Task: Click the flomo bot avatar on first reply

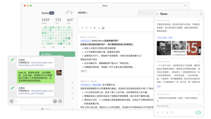Action: (x=12, y=60)
